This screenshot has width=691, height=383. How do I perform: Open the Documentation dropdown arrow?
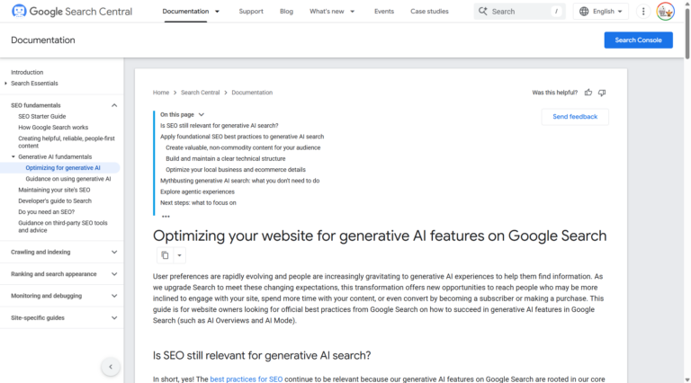pyautogui.click(x=217, y=12)
